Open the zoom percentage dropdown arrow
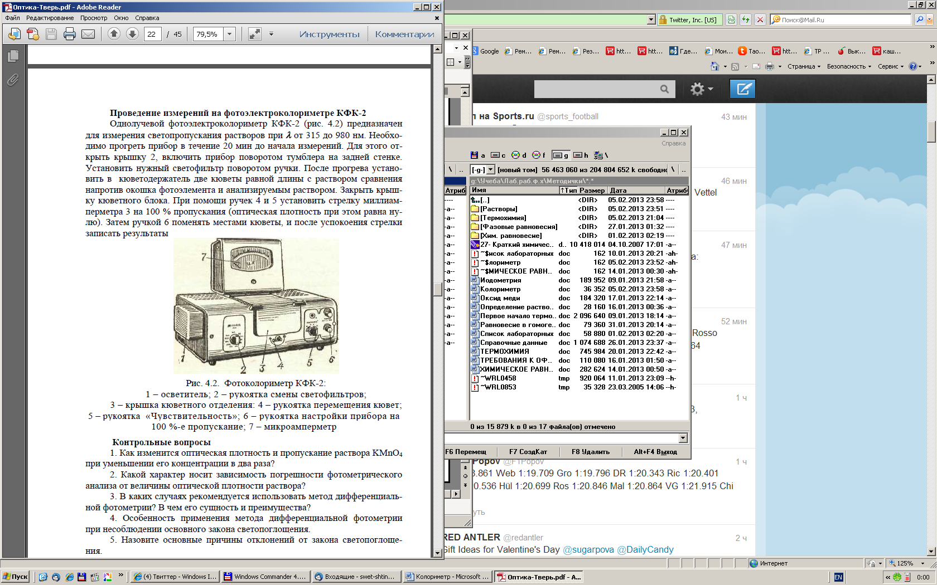 point(229,34)
